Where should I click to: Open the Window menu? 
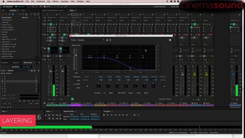click(x=80, y=2)
